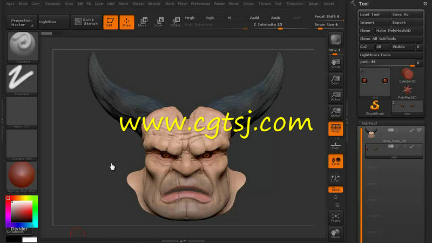Click the Export button
Image resolution: width=432 pixels, height=243 pixels.
pos(407,23)
